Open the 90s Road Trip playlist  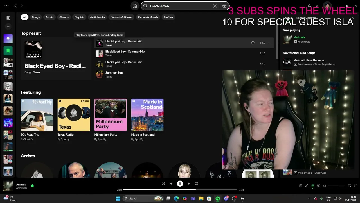point(37,120)
